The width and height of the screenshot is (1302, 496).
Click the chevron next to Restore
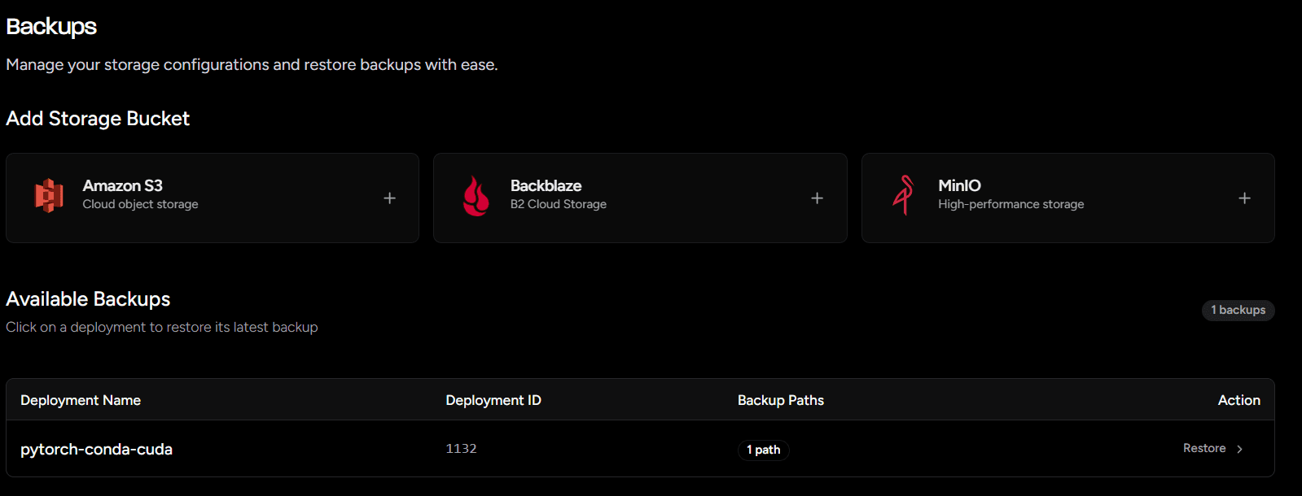coord(1240,449)
